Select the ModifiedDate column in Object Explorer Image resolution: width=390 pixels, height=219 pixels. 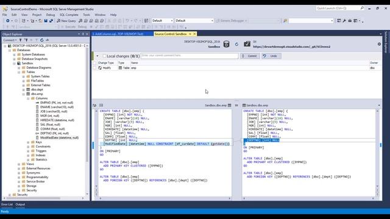pos(59,138)
